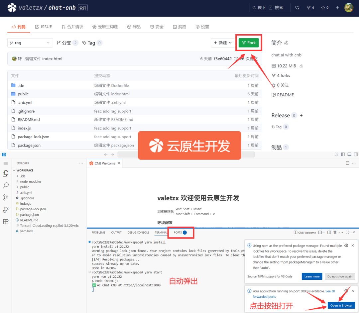Screen dimensions: 359x313
Task: Toggle primary sidebar layout icon
Action: (x=343, y=155)
